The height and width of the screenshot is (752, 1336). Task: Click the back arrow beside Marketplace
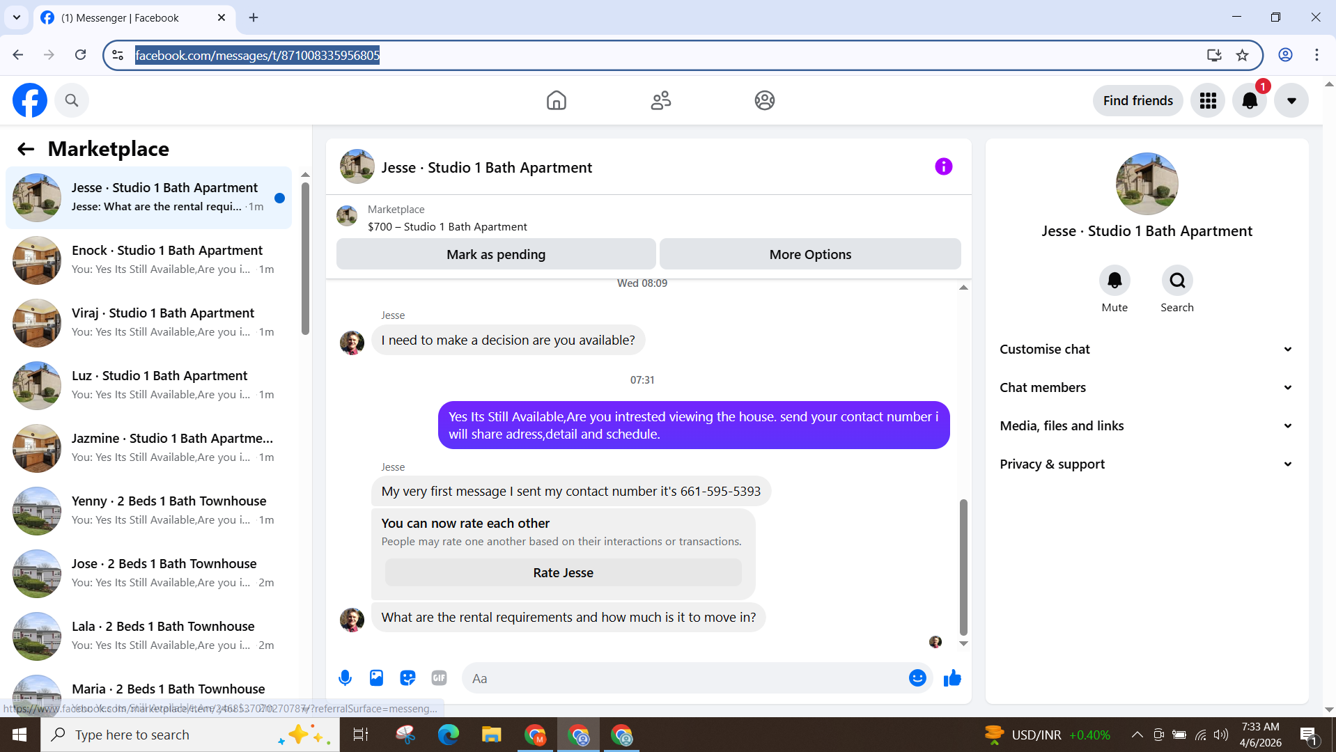(x=26, y=149)
